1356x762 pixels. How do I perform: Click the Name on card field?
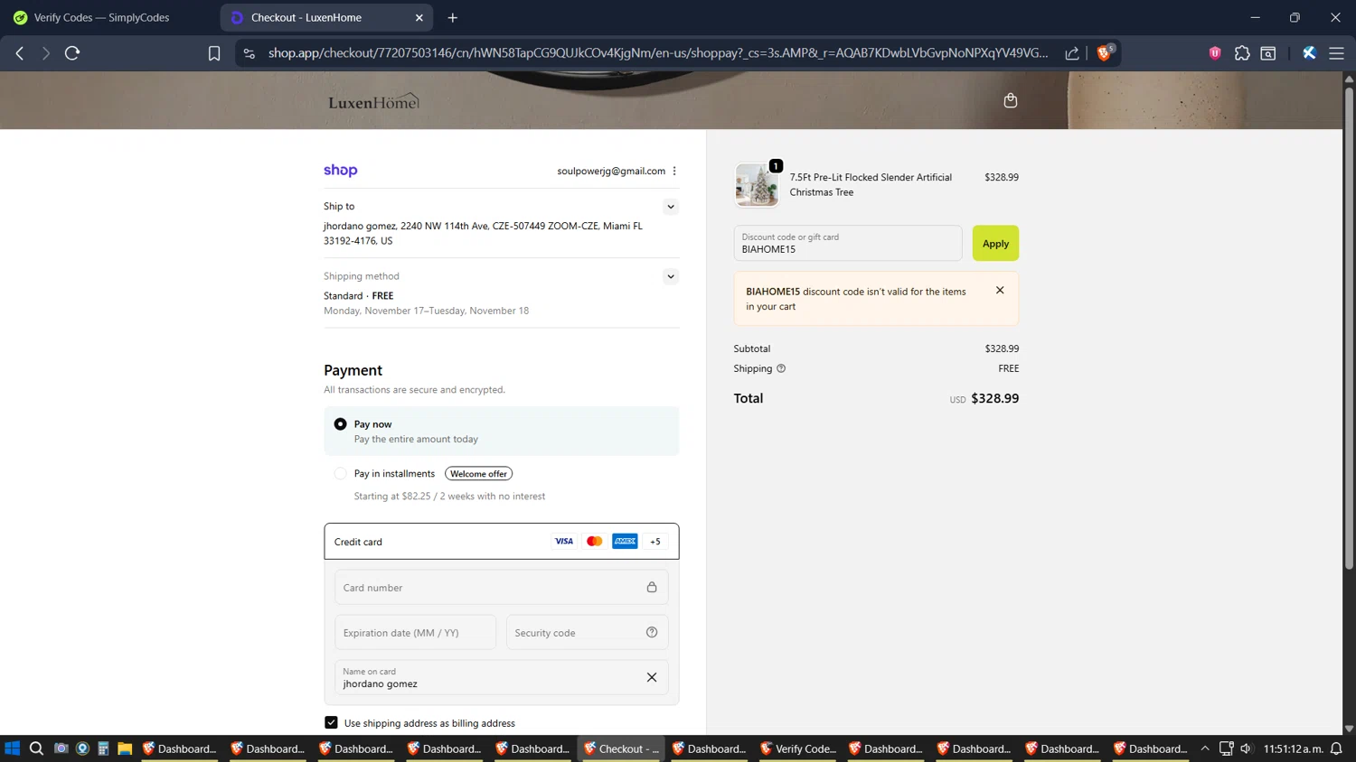pyautogui.click(x=501, y=677)
